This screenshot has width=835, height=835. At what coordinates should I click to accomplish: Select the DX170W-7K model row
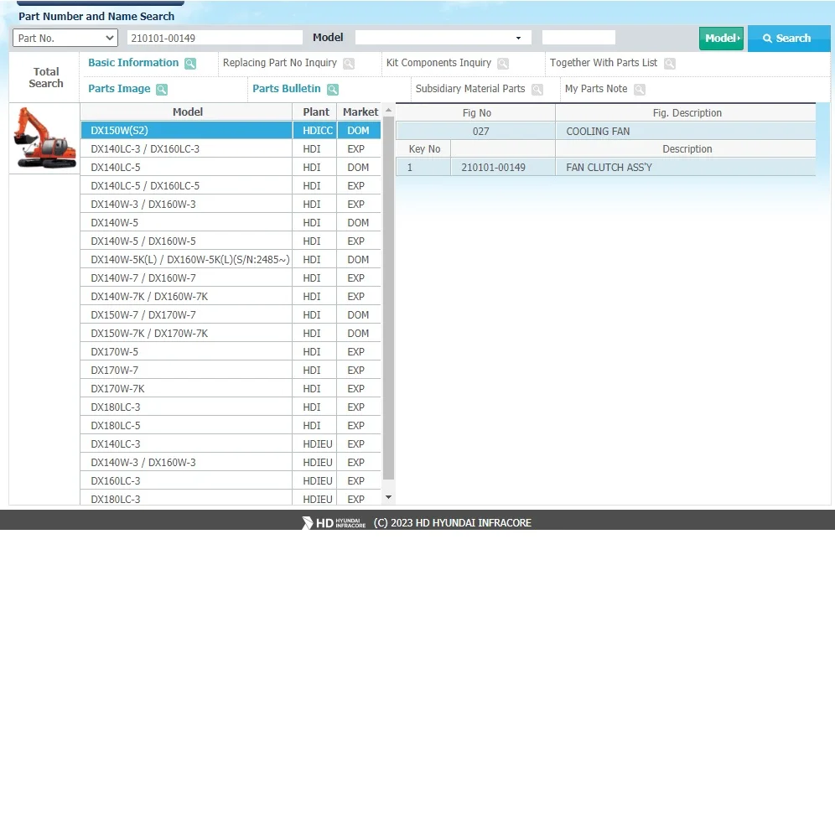(231, 389)
